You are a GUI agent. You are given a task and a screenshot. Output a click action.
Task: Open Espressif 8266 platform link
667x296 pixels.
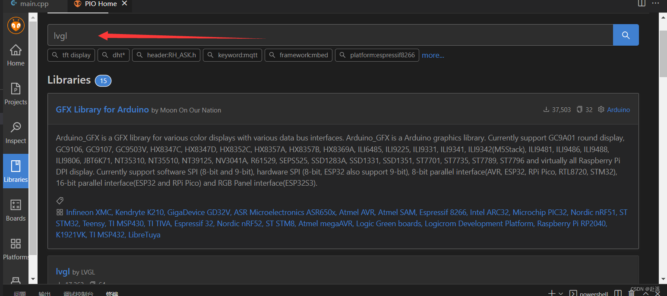coord(443,212)
